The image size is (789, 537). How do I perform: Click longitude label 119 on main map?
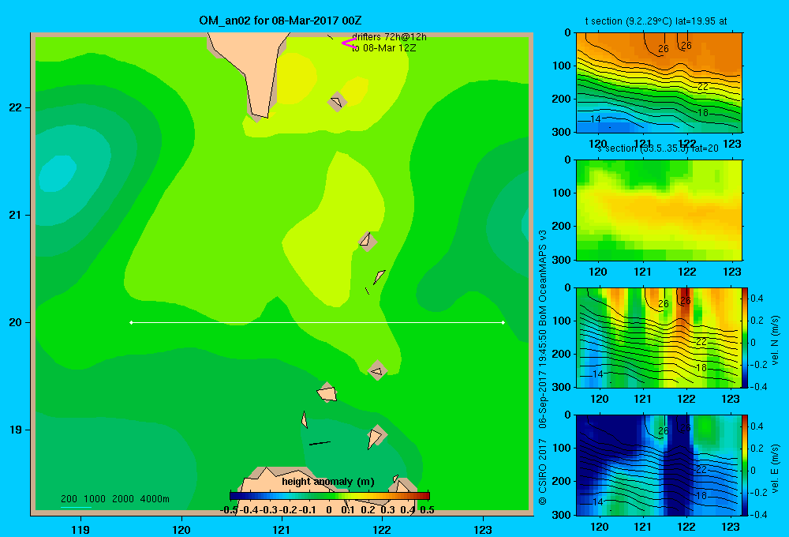click(x=80, y=530)
